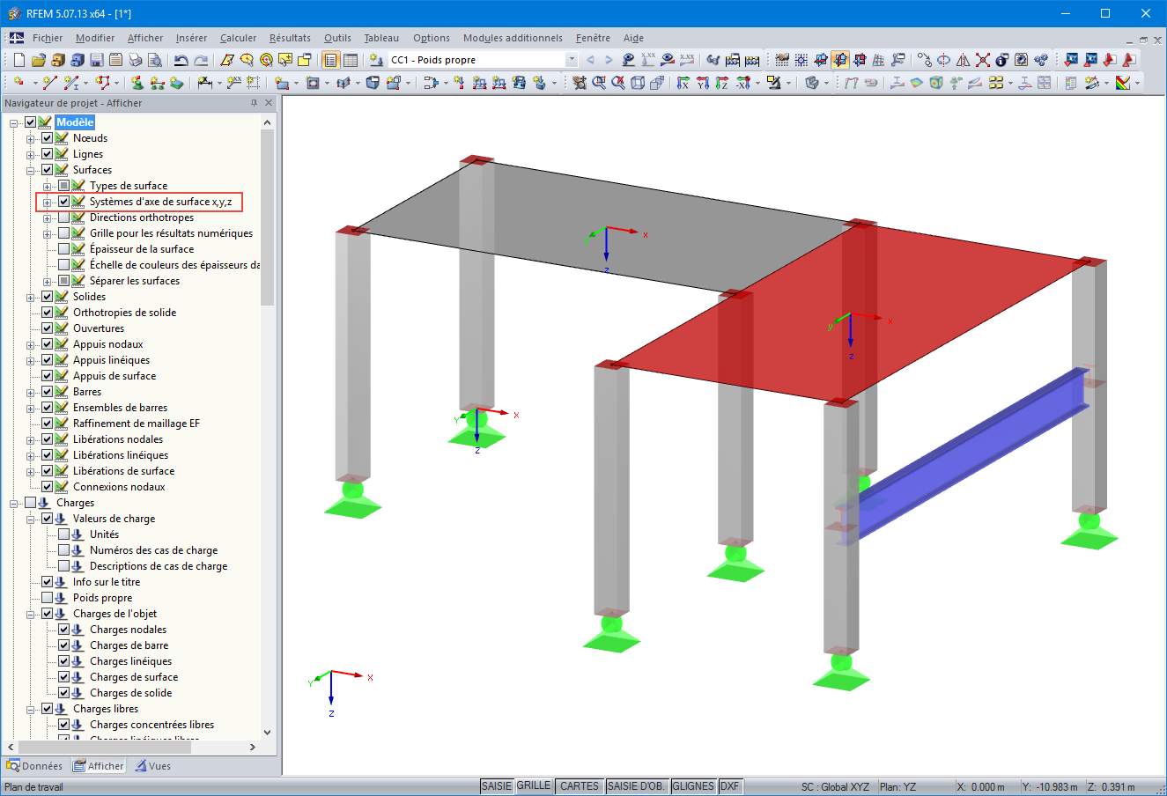Select the Ouvertures tree item
This screenshot has width=1167, height=796.
coord(99,328)
